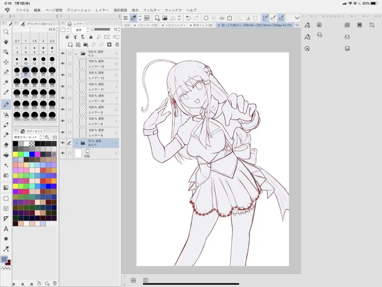382x287 pixels.
Task: Select the Zoom magnifier tool
Action: [x=6, y=32]
